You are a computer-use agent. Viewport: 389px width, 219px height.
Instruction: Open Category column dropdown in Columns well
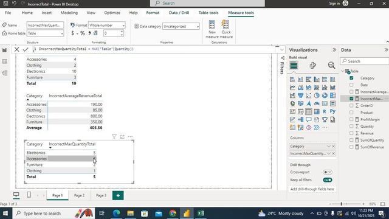click(x=328, y=146)
